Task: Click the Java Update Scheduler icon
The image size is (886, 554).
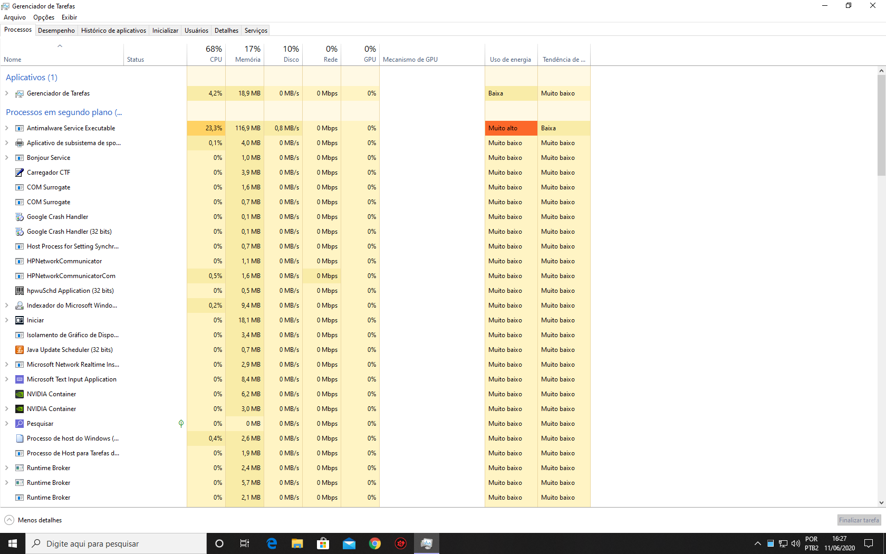Action: [20, 350]
